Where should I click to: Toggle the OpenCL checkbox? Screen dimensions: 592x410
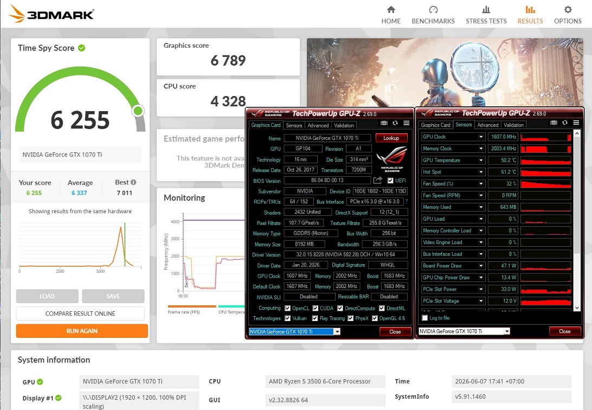[x=287, y=308]
